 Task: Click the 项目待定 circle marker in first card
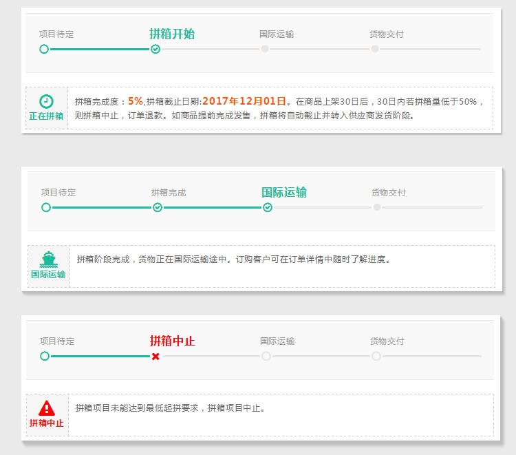[44, 49]
